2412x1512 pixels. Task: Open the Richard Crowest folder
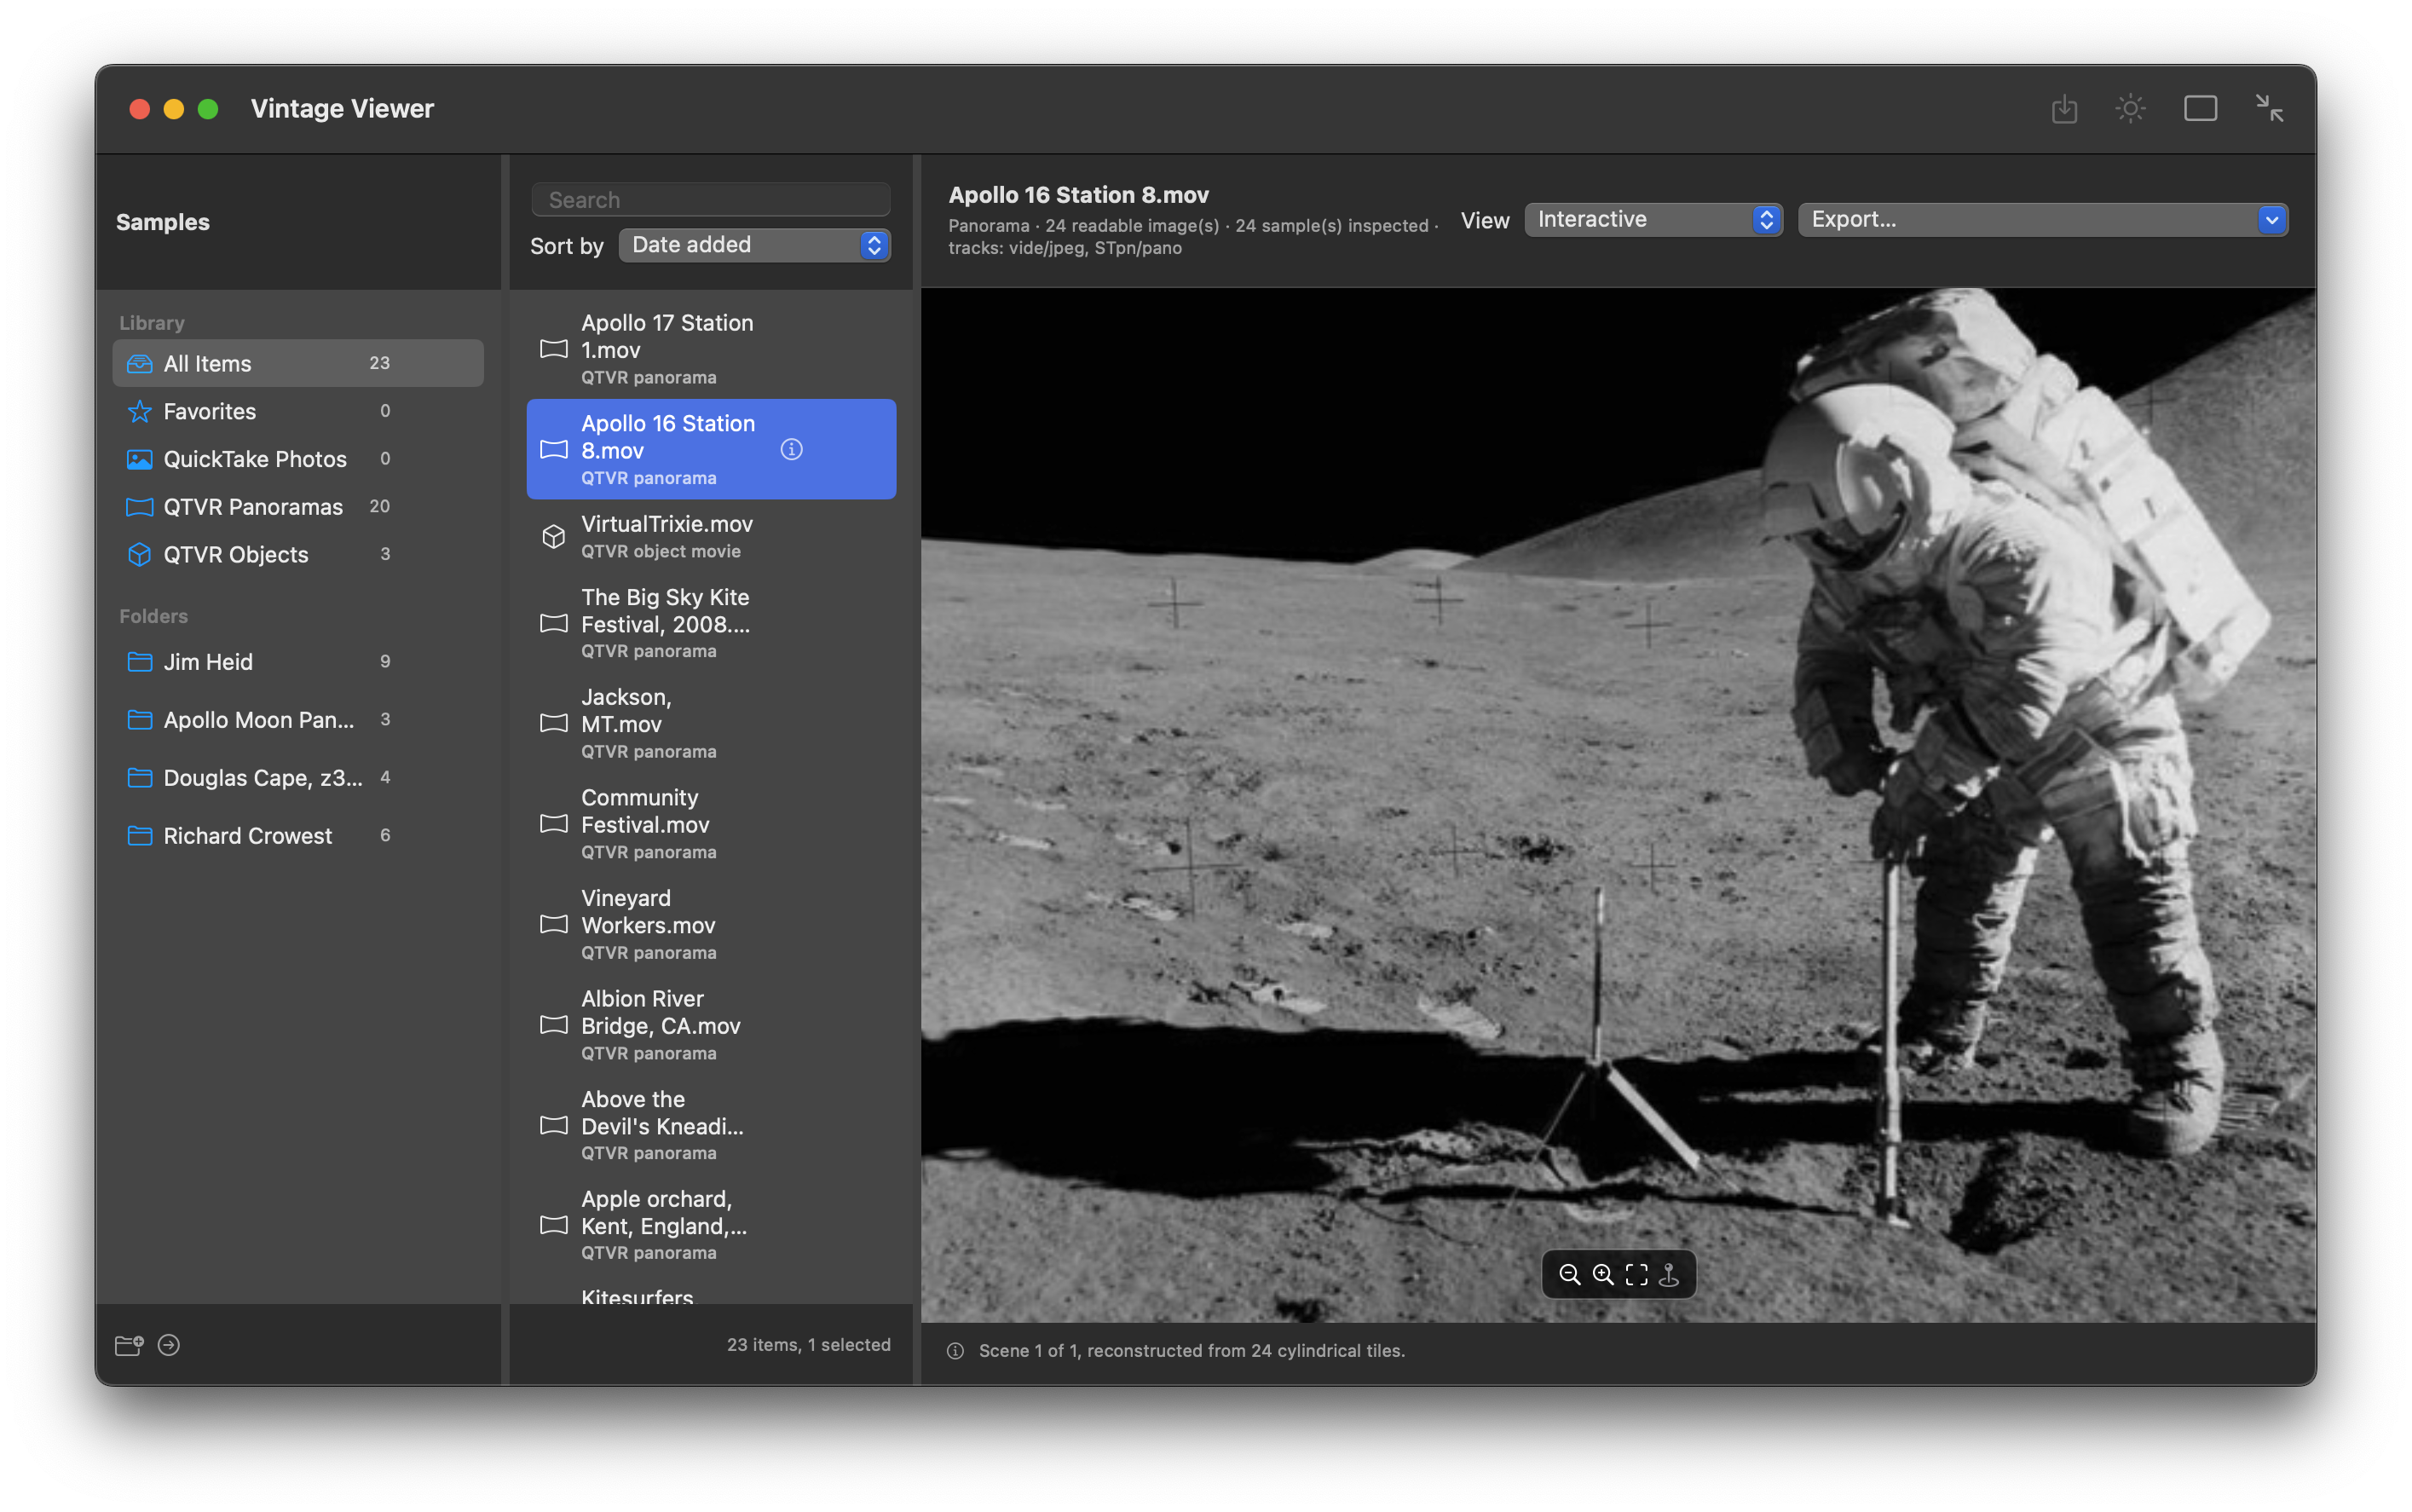point(298,836)
